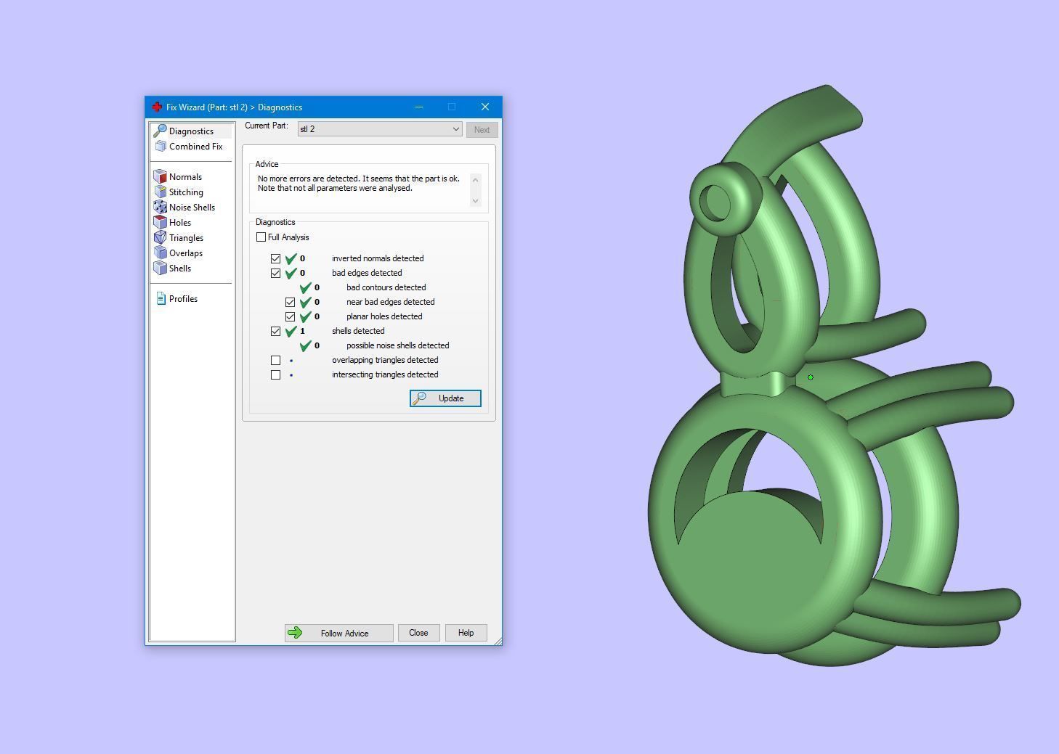This screenshot has height=754, width=1059.
Task: Switch to the Noise Shells page label
Action: (192, 208)
